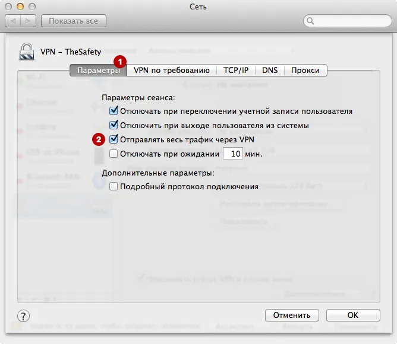
Task: Toggle Отключить при выходе пользователя checkbox
Action: (114, 125)
